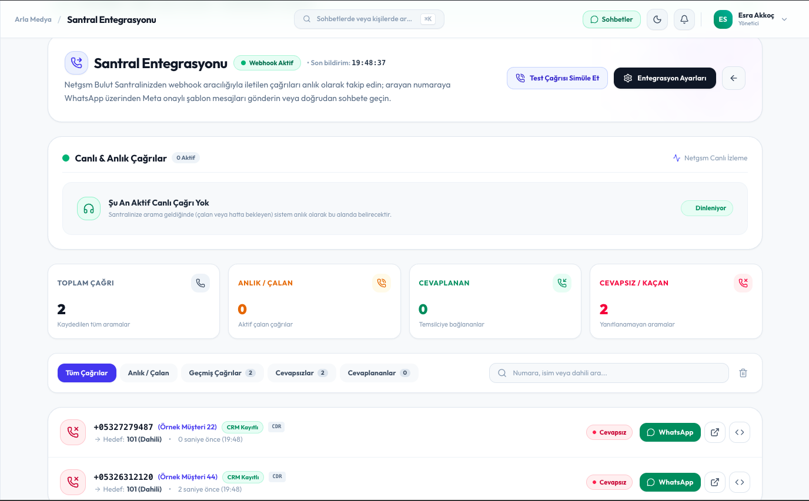Viewport: 809px width, 501px height.
Task: Click the ES user avatar
Action: 723,19
